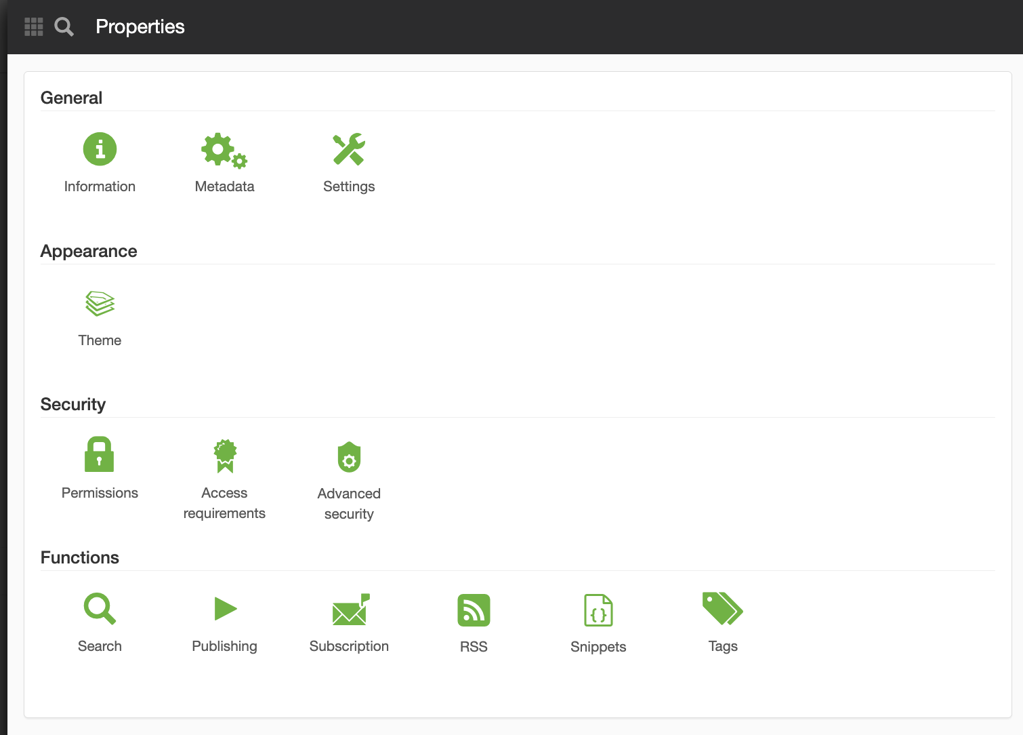This screenshot has height=735, width=1023.
Task: Open the Information properties icon
Action: tap(100, 149)
